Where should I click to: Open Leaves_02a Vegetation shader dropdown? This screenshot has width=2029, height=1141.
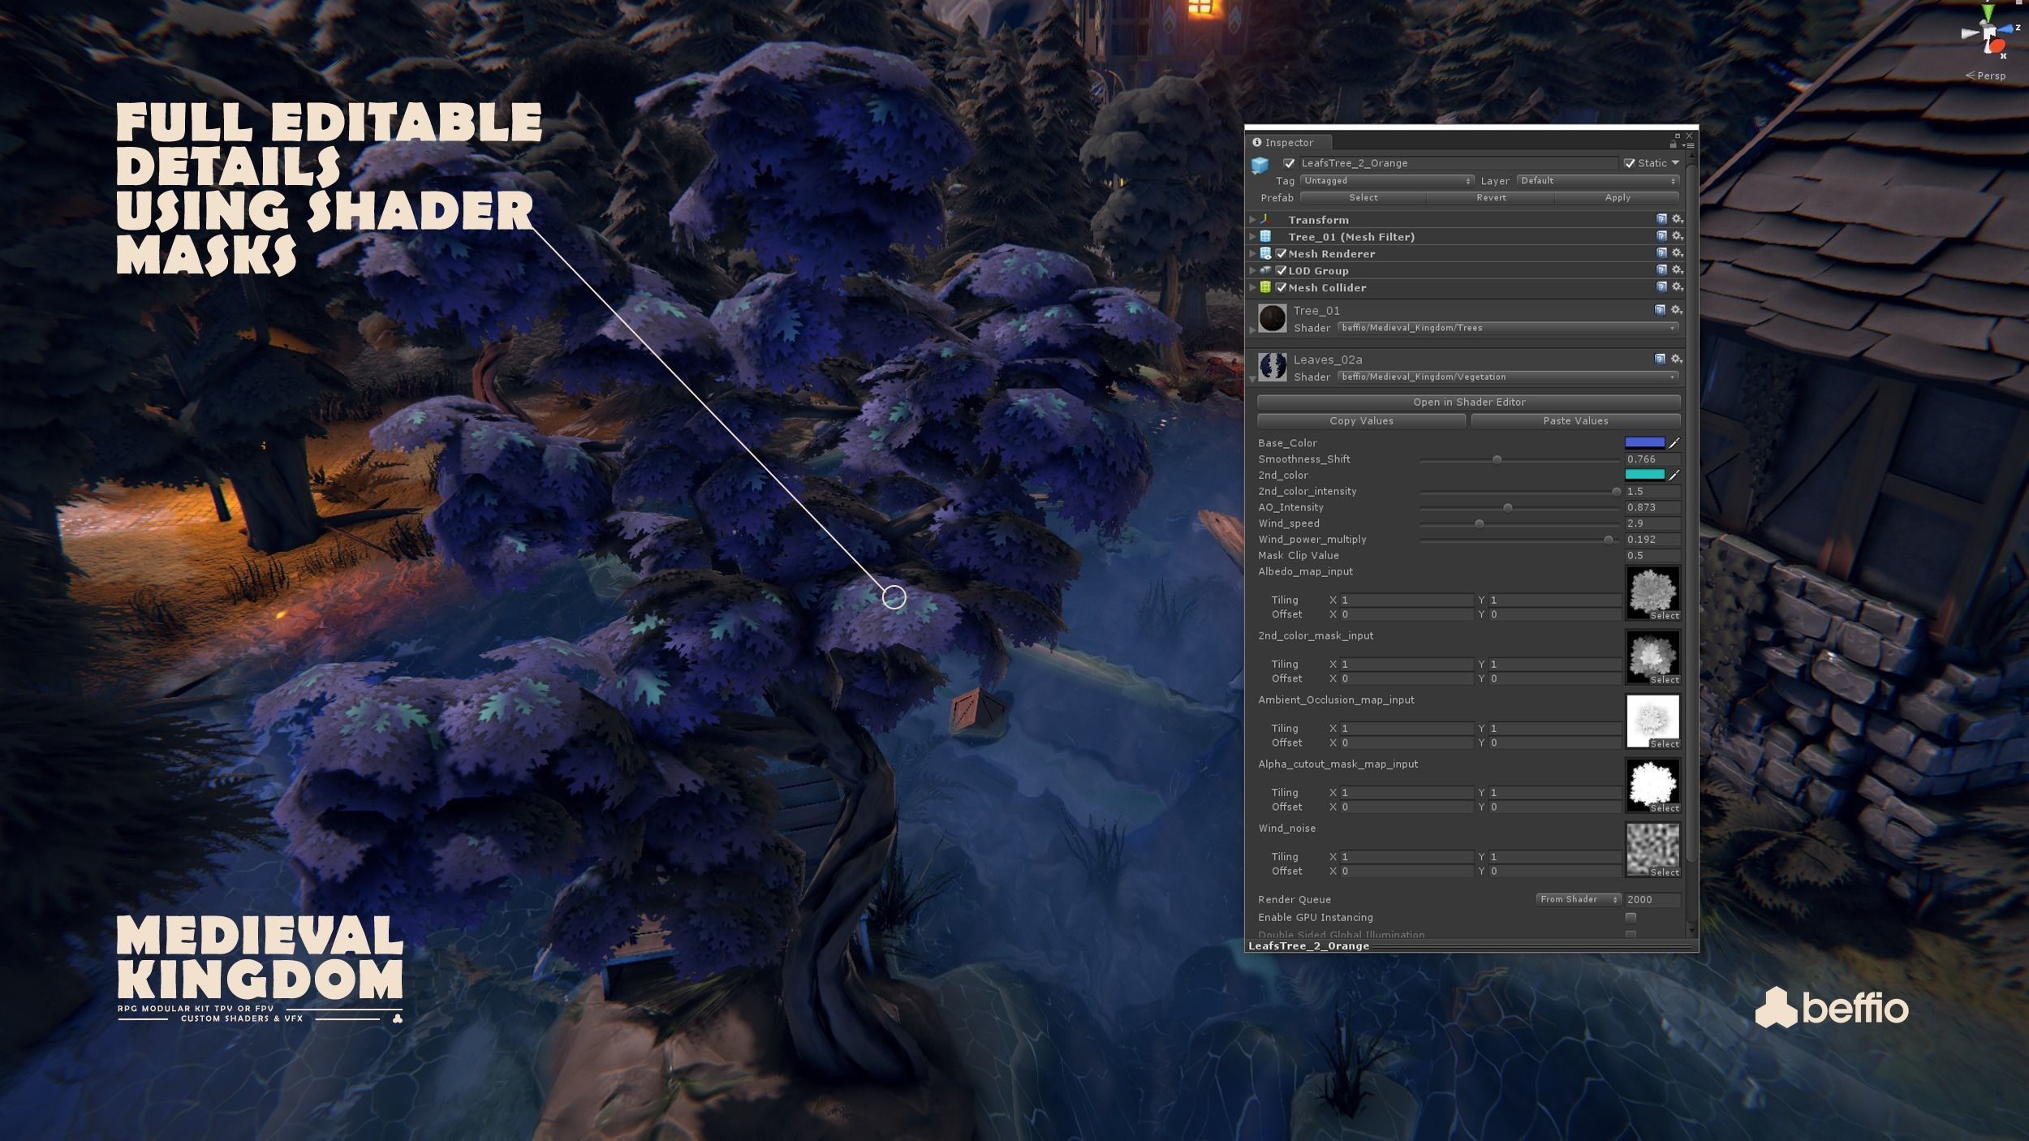coord(1508,377)
